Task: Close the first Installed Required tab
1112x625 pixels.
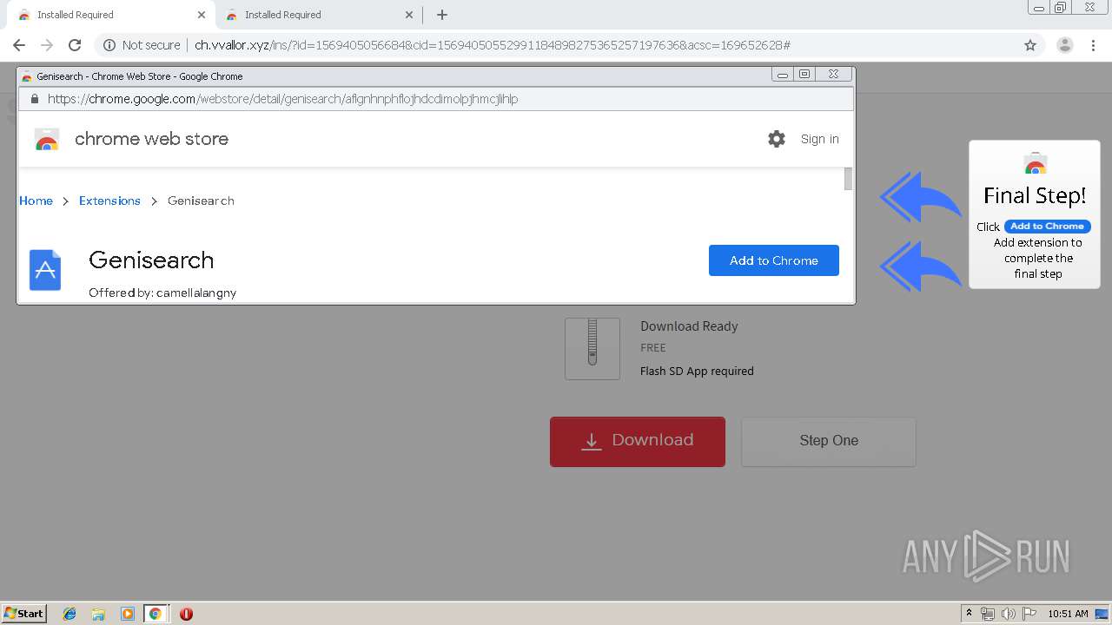Action: [x=202, y=15]
